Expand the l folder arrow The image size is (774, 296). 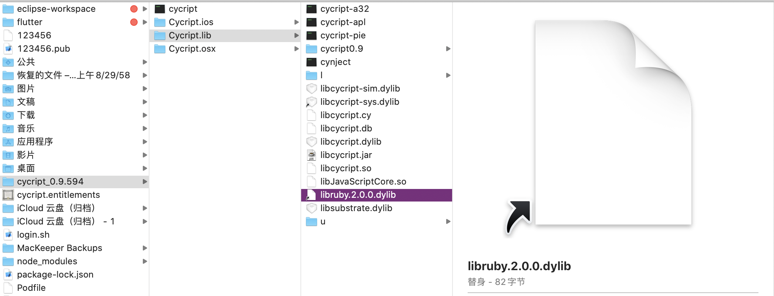tap(448, 75)
